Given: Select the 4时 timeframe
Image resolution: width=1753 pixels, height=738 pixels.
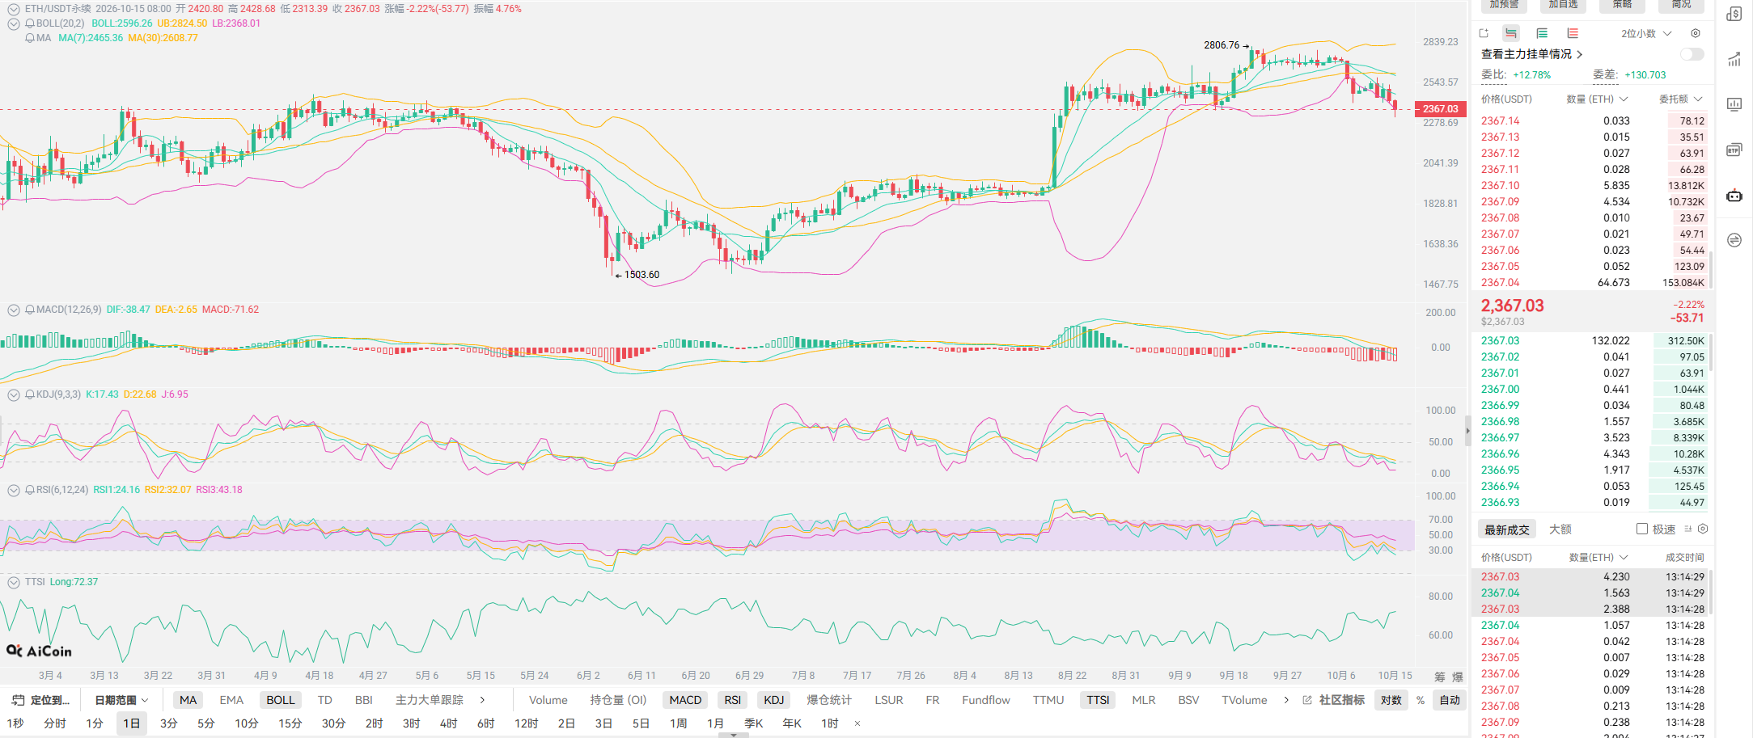Looking at the screenshot, I should 449,723.
